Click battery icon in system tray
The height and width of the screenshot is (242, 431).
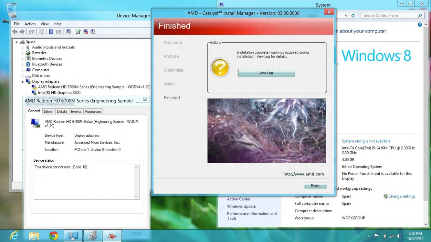(x=384, y=236)
